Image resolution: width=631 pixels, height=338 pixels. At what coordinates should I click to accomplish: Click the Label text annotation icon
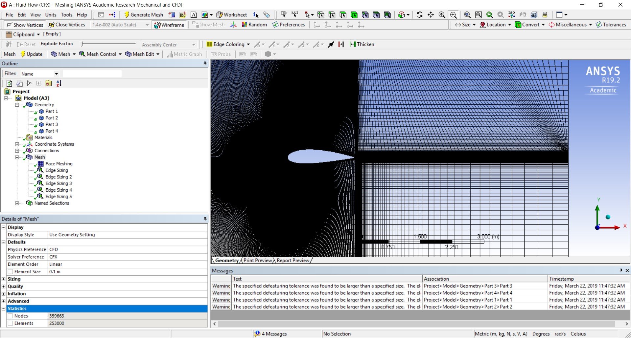(x=194, y=15)
